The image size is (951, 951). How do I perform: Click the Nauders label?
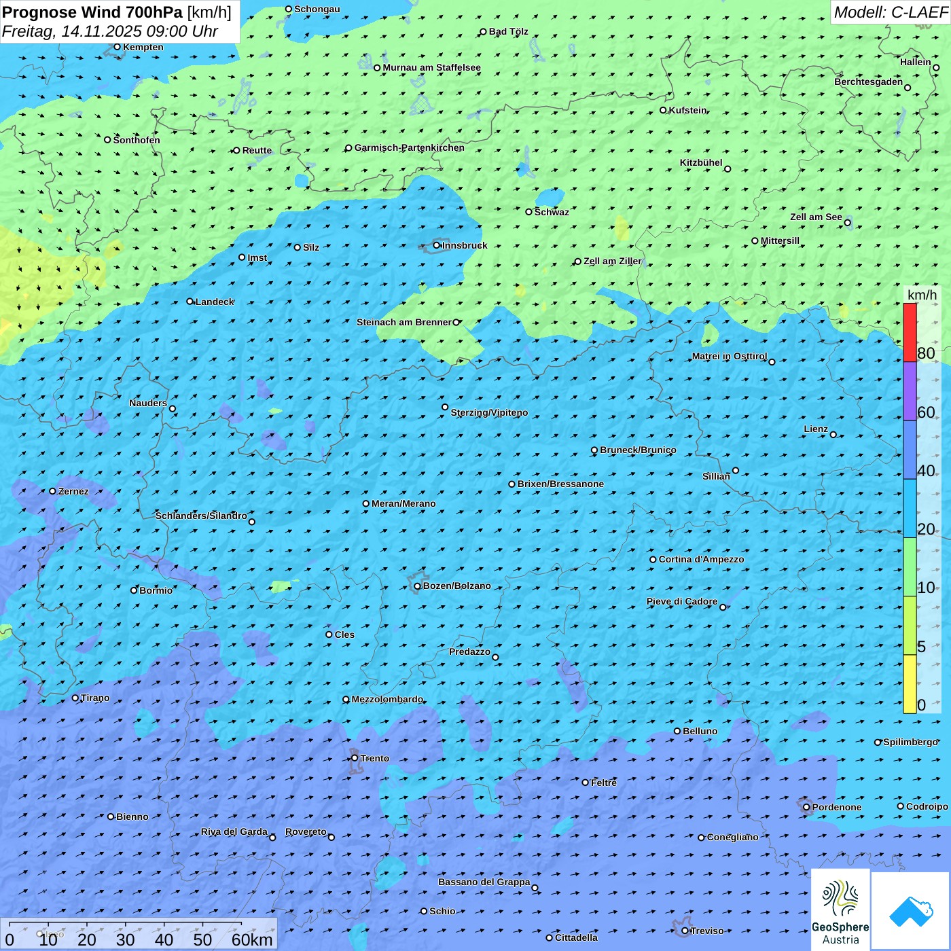pyautogui.click(x=148, y=403)
